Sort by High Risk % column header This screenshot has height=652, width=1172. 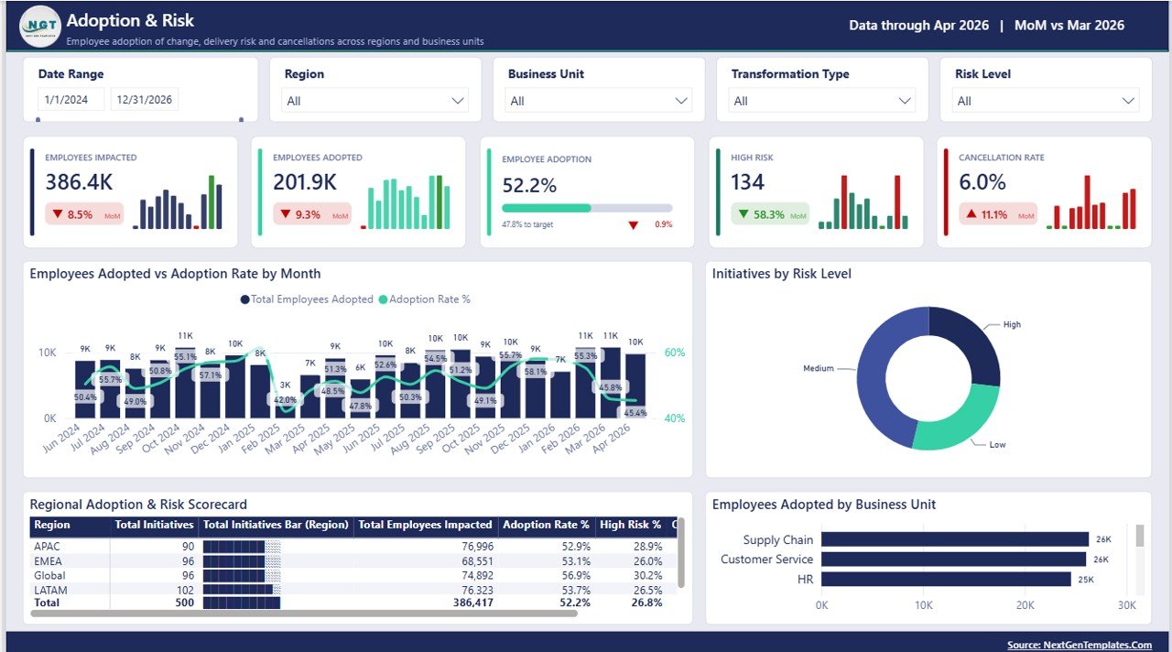630,526
